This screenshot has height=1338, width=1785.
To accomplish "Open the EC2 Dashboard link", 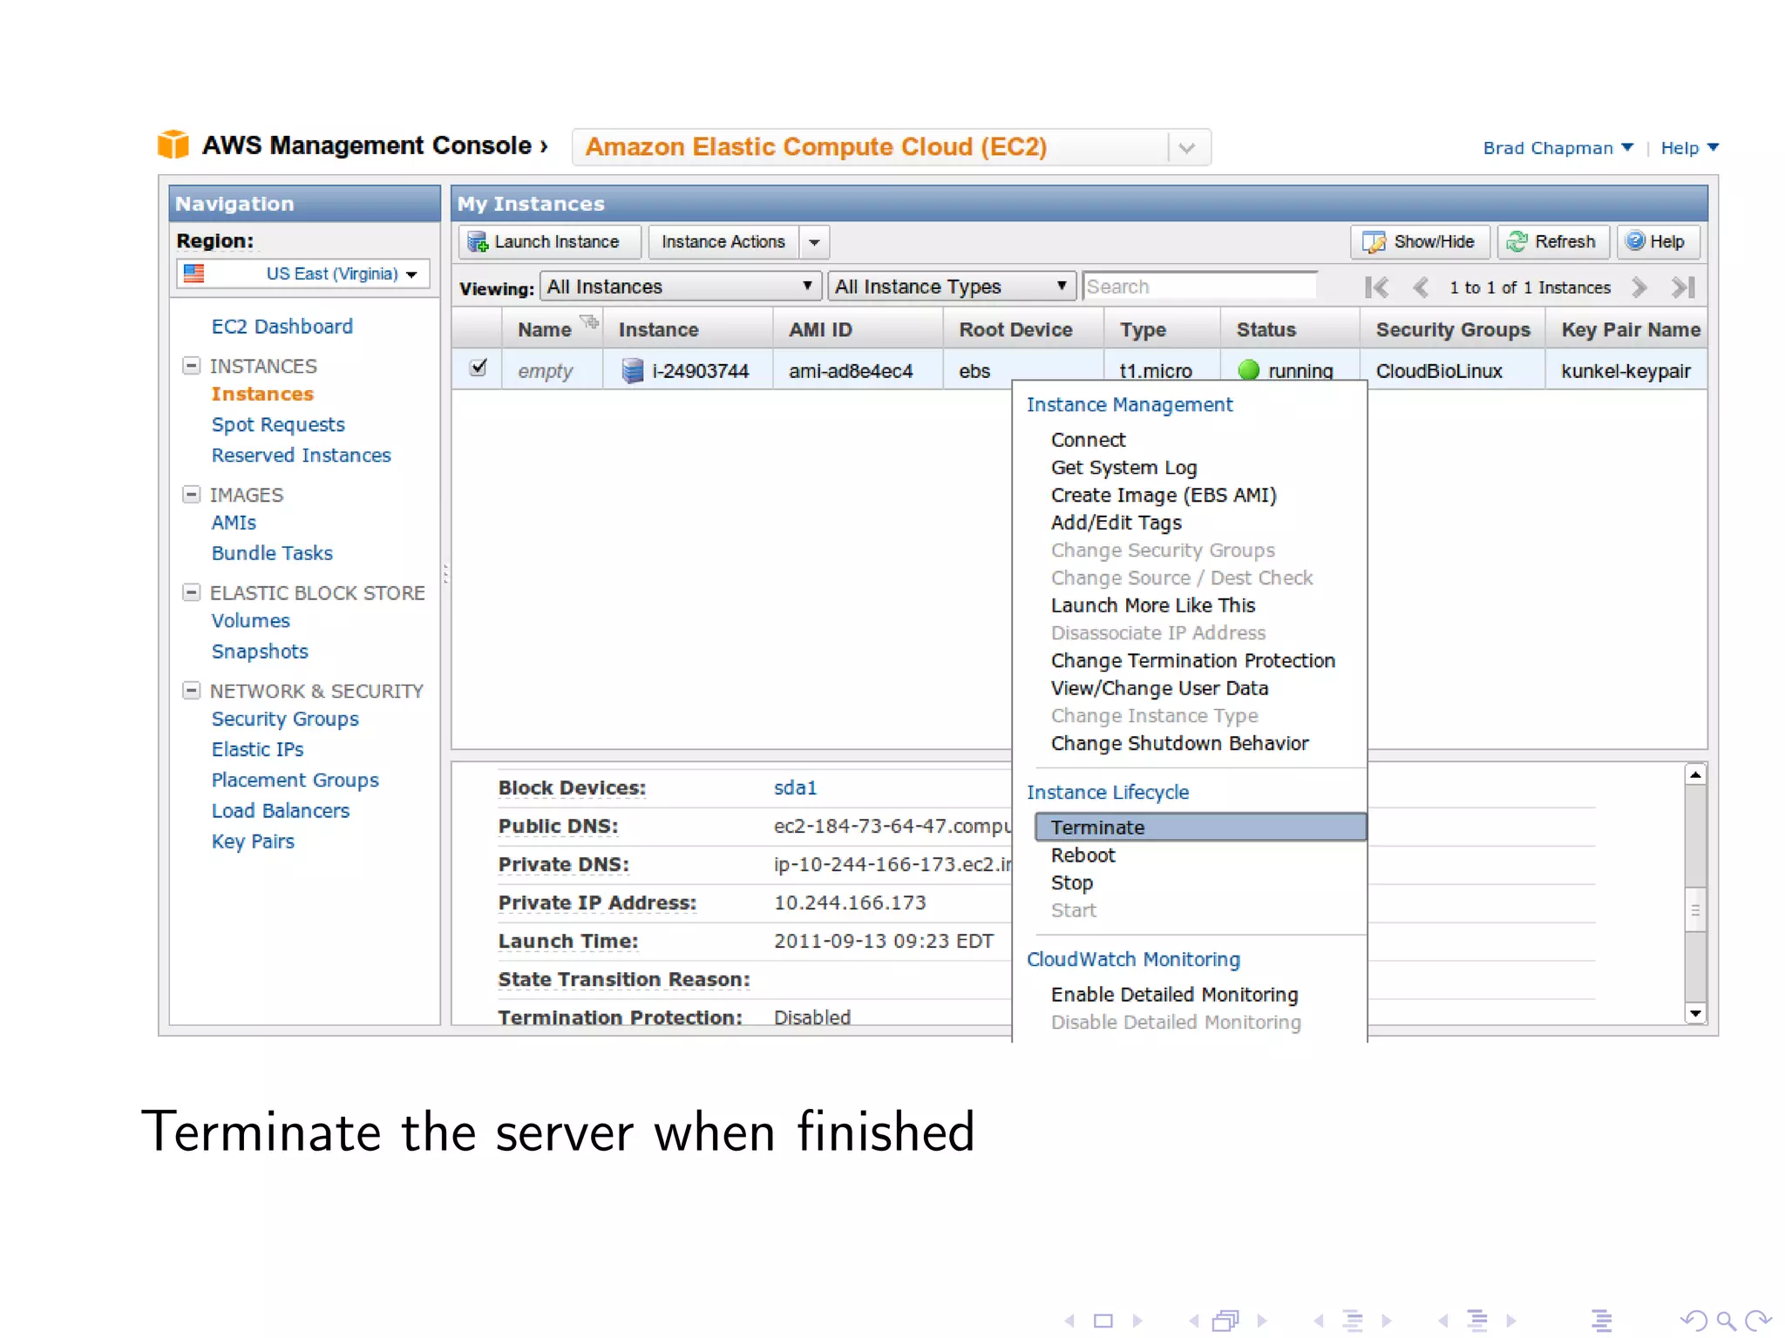I will (282, 327).
